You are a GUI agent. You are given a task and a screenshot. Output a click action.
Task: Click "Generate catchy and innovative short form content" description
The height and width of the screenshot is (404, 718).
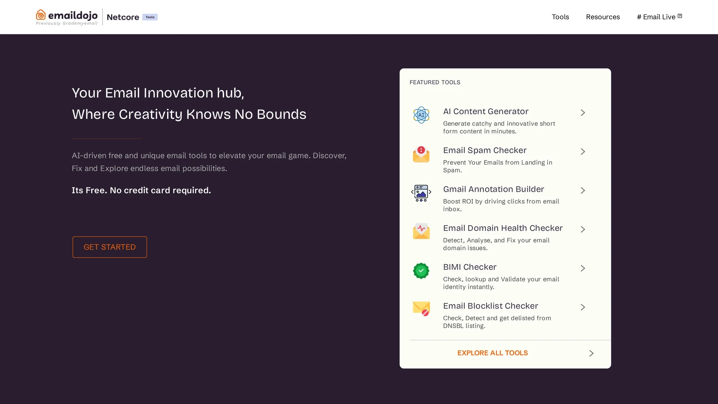(499, 127)
